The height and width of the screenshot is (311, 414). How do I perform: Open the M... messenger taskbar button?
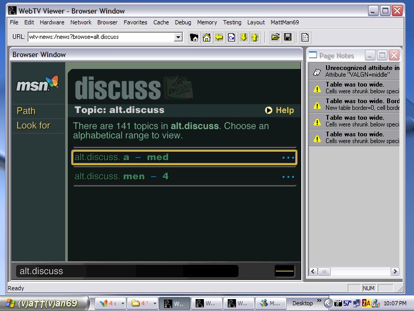pyautogui.click(x=271, y=303)
